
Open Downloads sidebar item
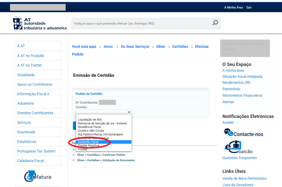(38, 132)
